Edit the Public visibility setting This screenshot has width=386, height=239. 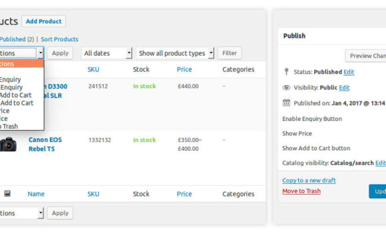point(344,88)
